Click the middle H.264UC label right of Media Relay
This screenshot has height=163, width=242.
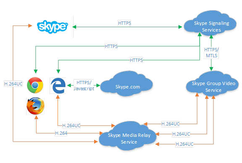(x=181, y=134)
